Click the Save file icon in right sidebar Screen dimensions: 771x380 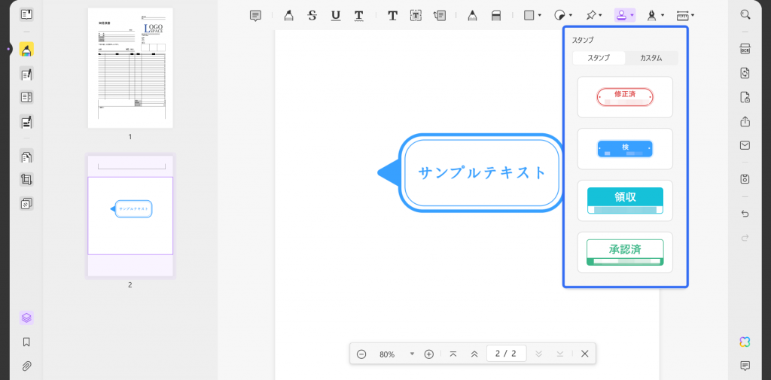(x=745, y=179)
